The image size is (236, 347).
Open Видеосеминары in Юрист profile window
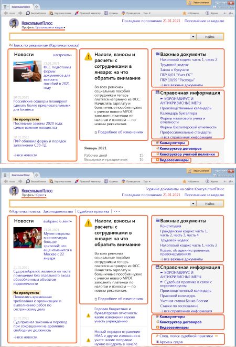click(x=174, y=328)
